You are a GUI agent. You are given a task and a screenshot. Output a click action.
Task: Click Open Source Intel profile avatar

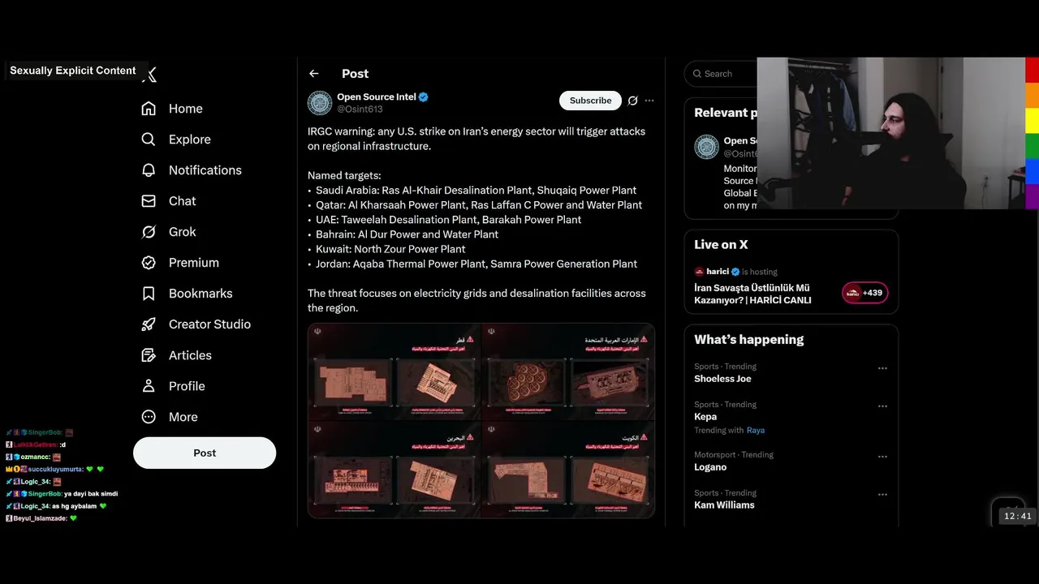[x=320, y=103]
